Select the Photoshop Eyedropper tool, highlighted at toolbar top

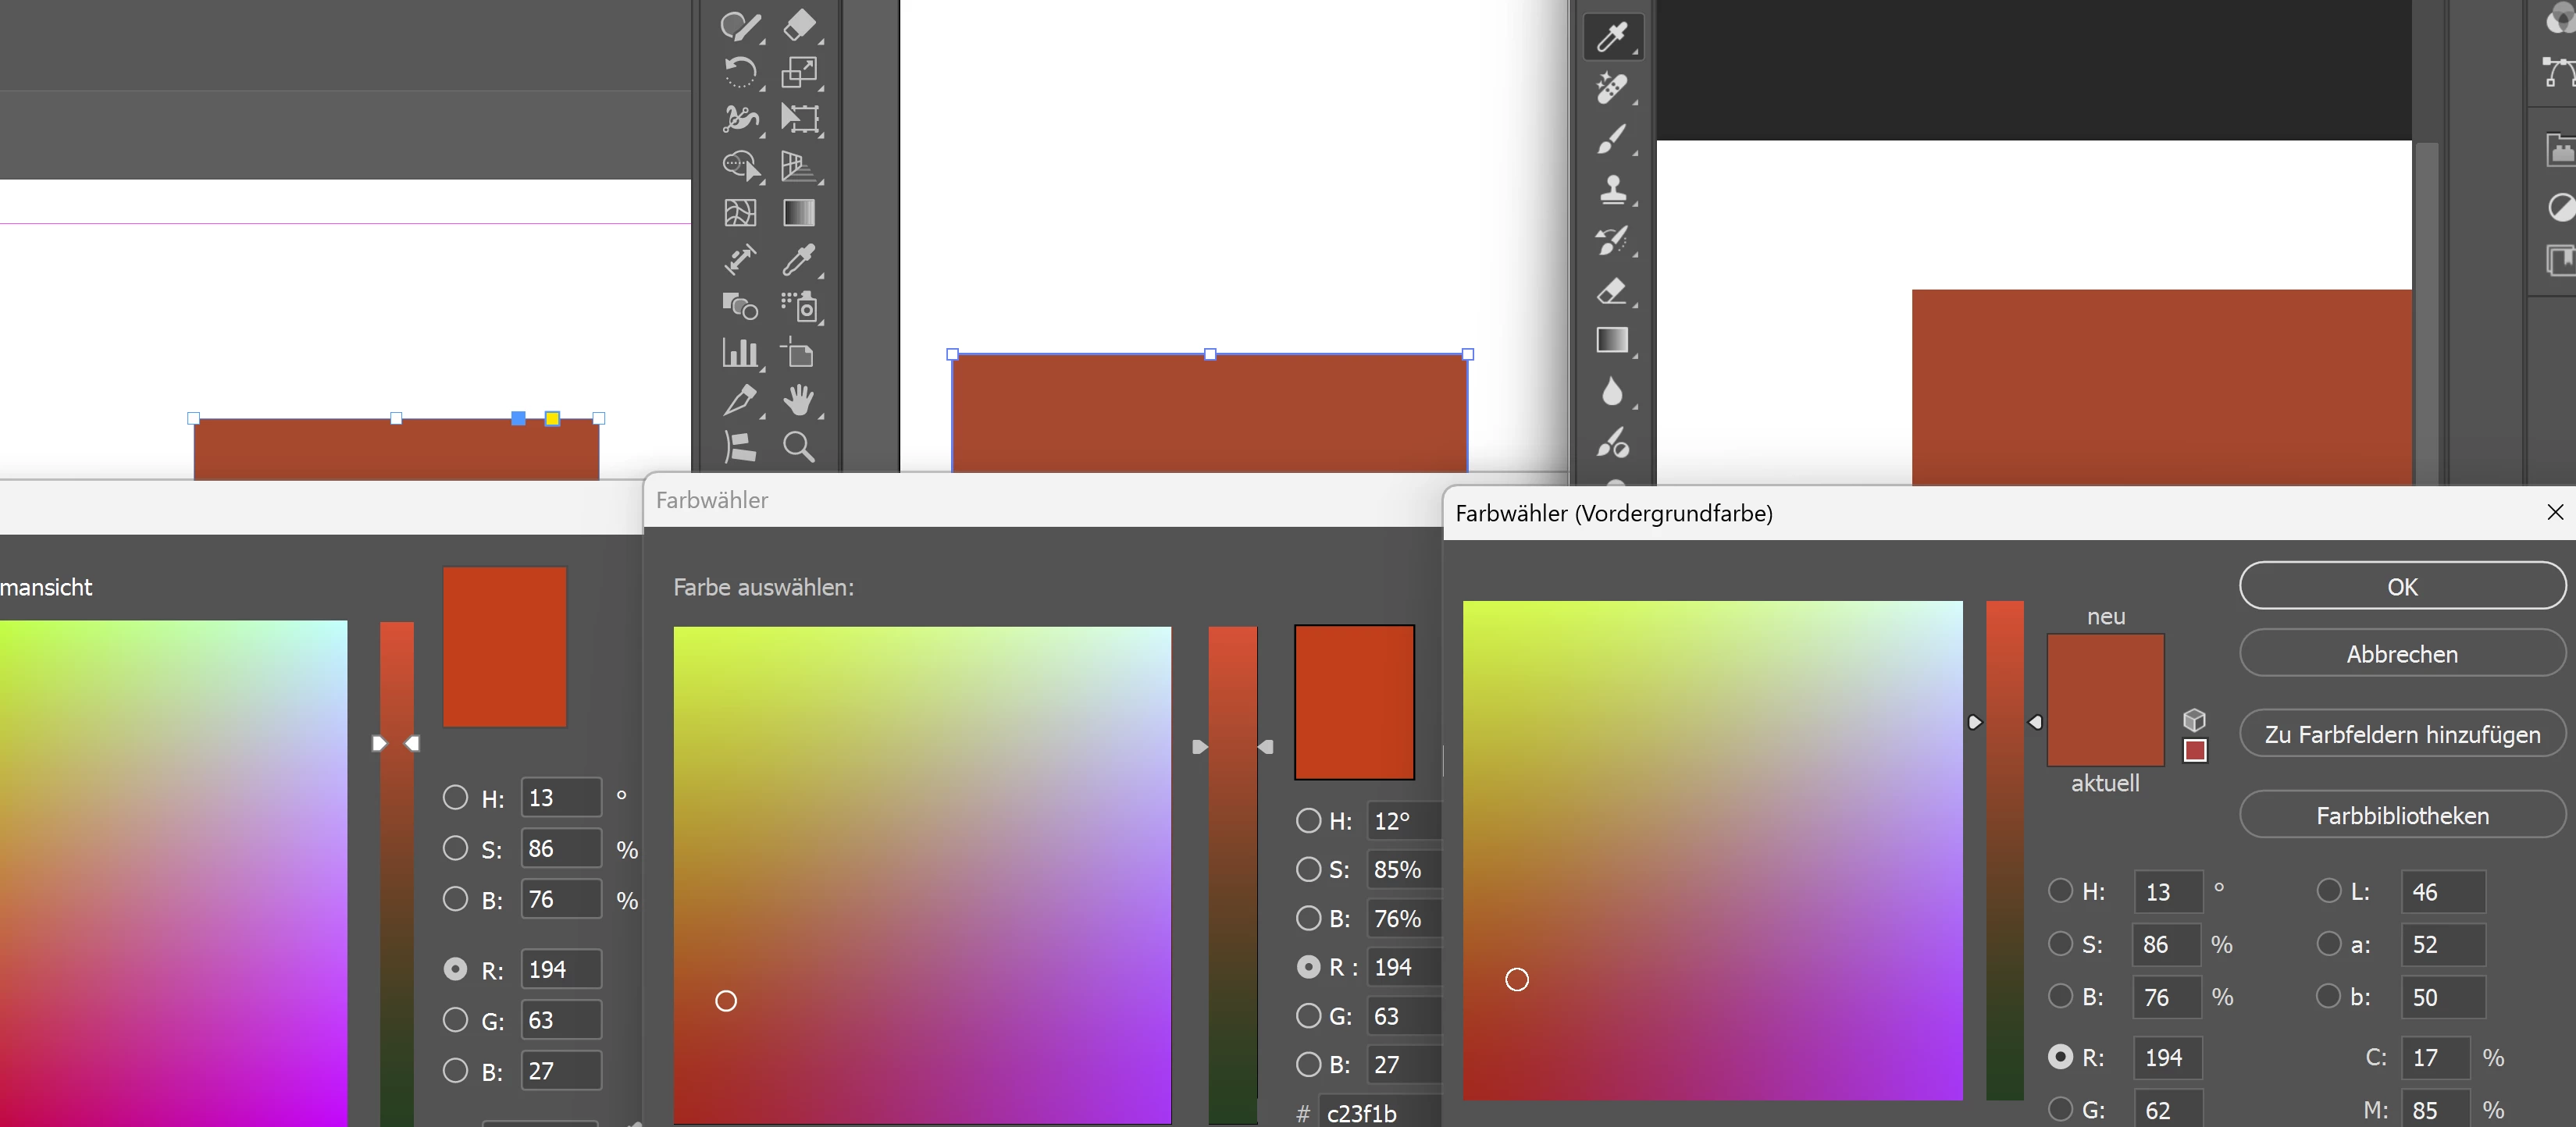[1612, 37]
